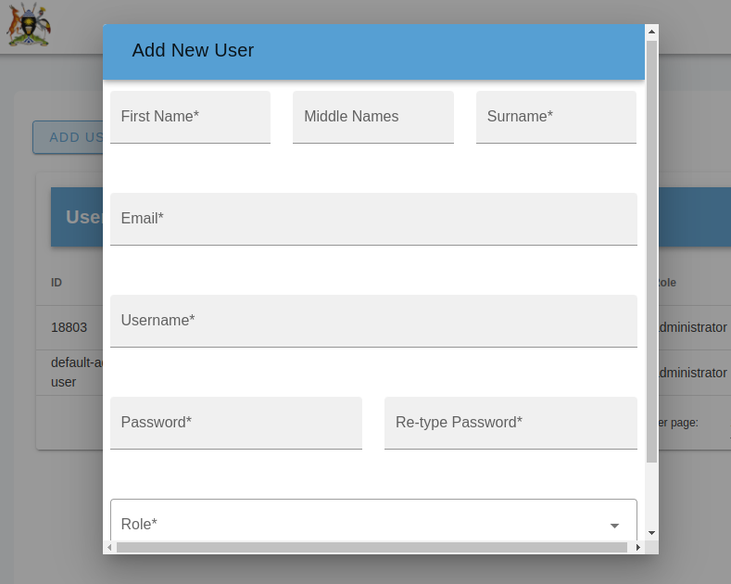This screenshot has height=584, width=731.
Task: Focus the First Name field
Action: point(190,117)
